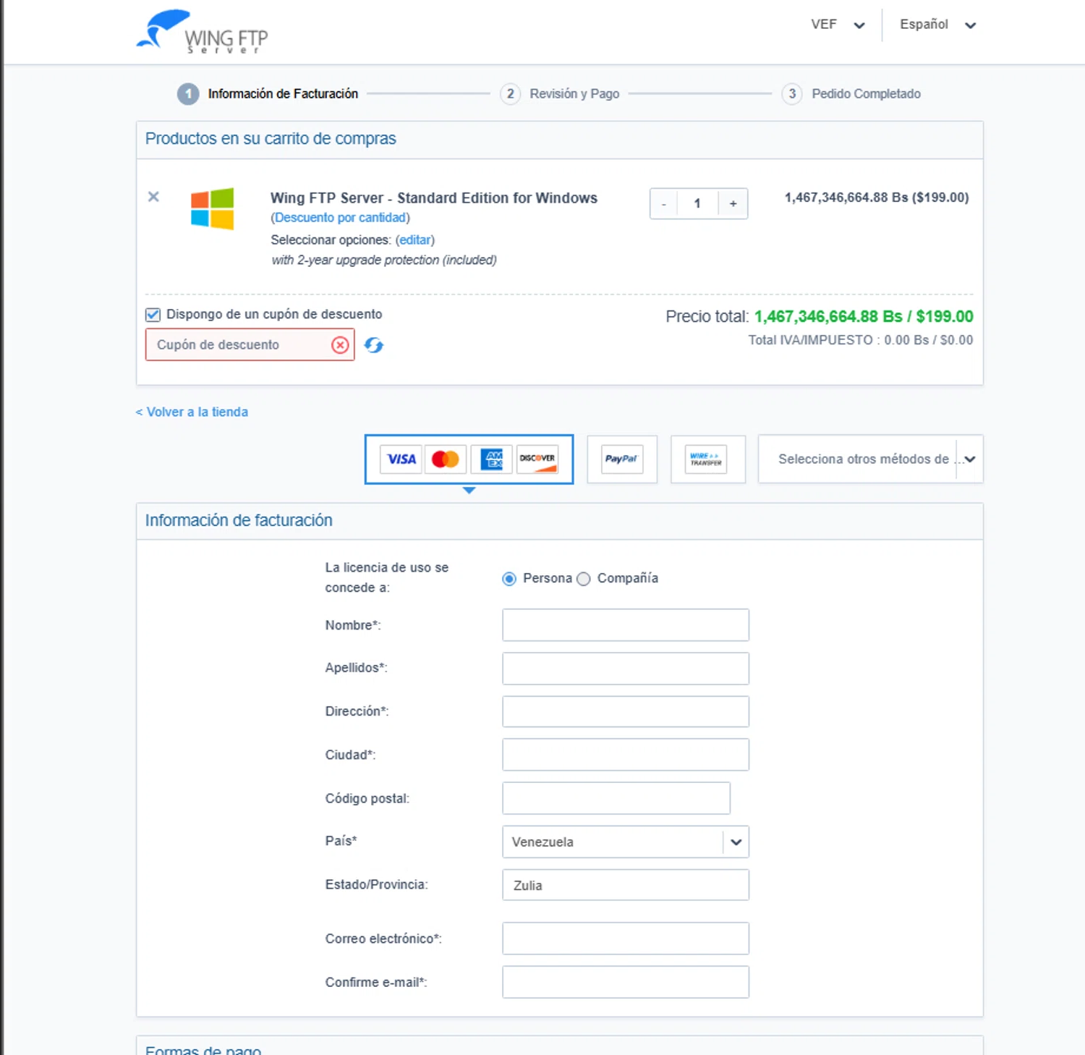
Task: Open 'Selecciona otros métodos de' dropdown
Action: point(870,459)
